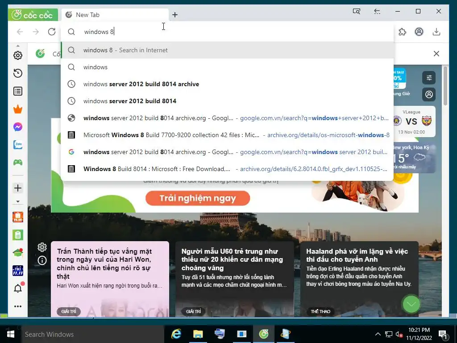Open the user profile icon in toolbar
The image size is (457, 343).
[419, 32]
